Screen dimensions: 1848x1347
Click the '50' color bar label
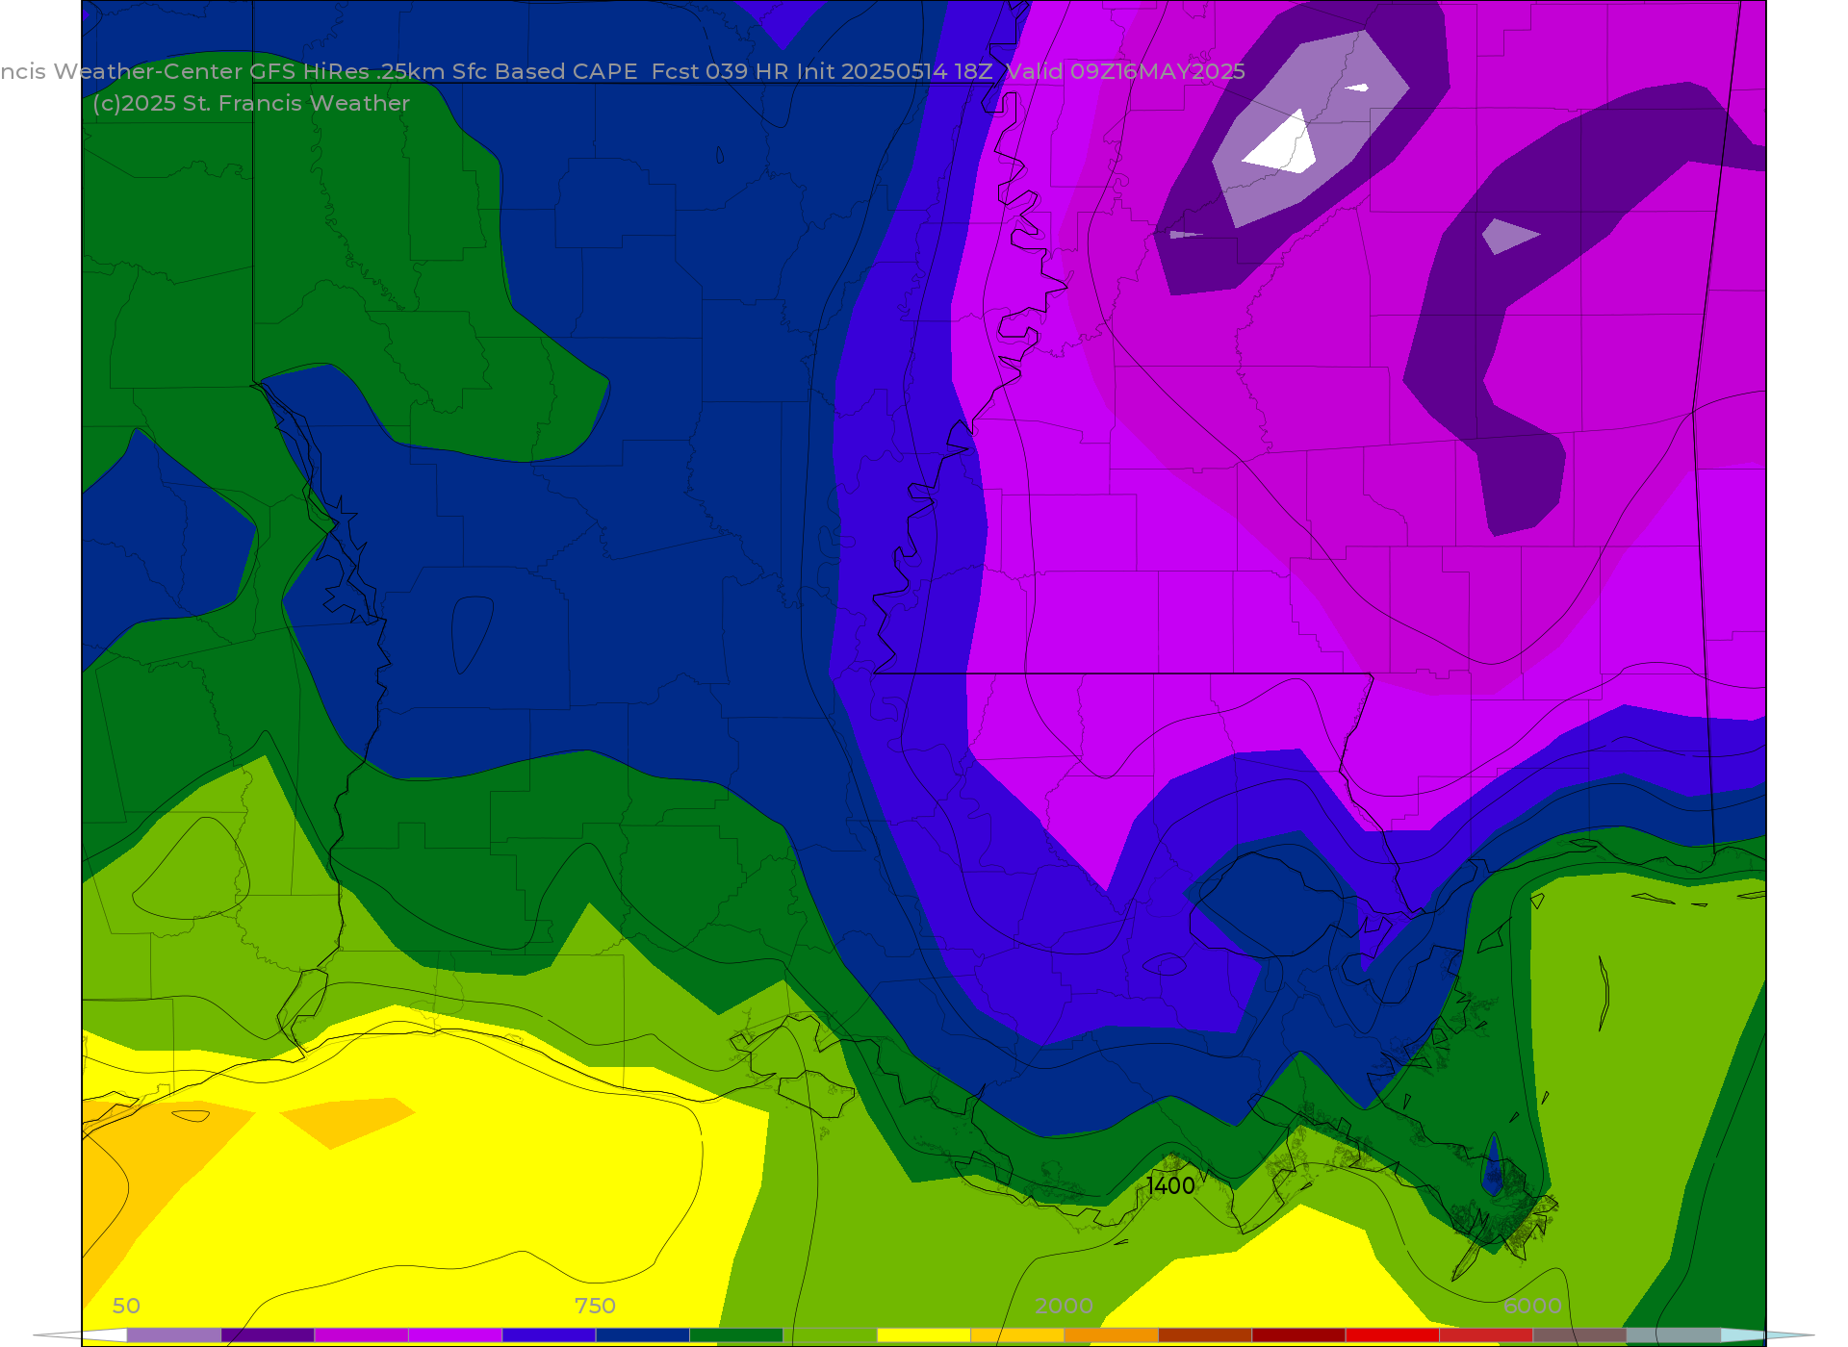(126, 1306)
